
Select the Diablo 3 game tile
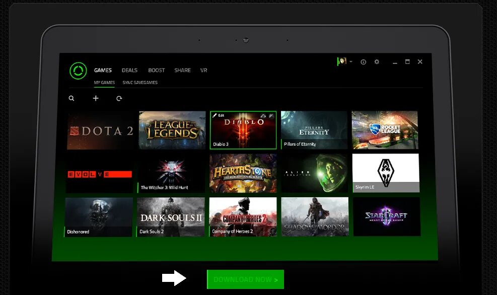(x=243, y=130)
